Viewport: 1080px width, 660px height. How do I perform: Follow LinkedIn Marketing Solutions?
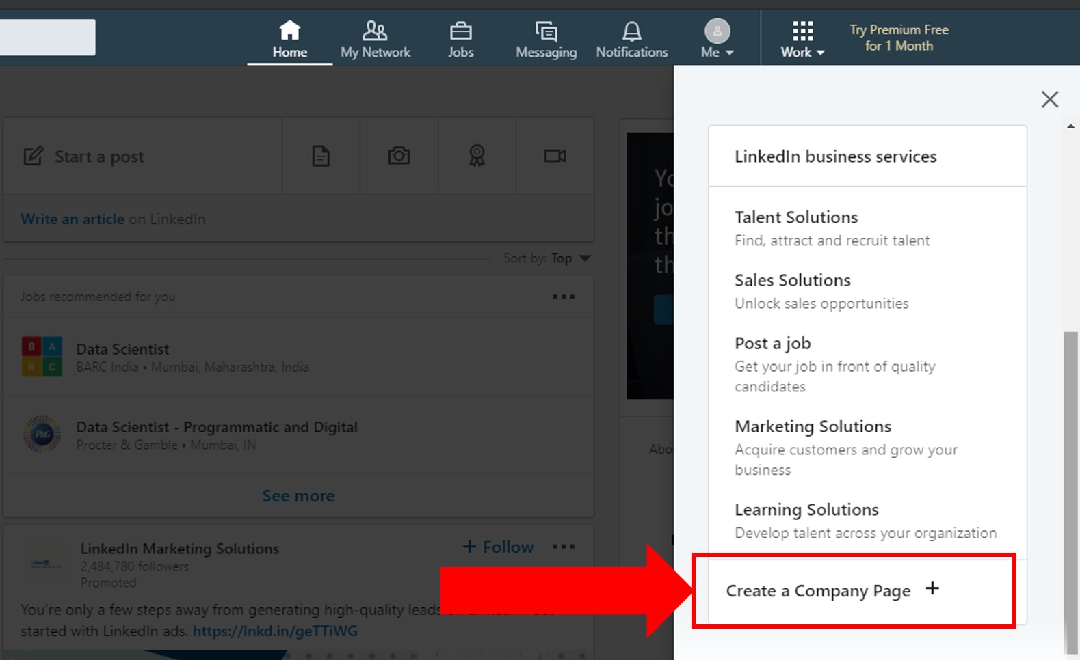499,547
